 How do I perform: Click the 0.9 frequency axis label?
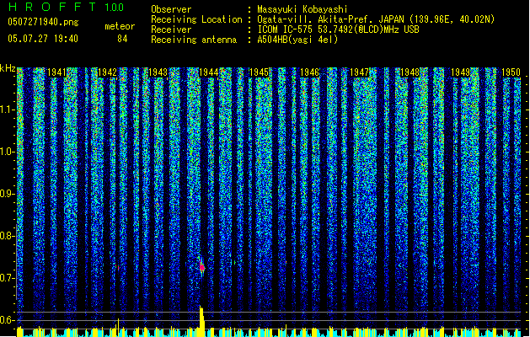point(8,194)
